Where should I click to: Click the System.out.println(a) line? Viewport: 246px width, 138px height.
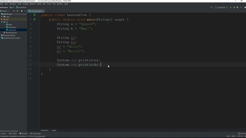[78, 60]
